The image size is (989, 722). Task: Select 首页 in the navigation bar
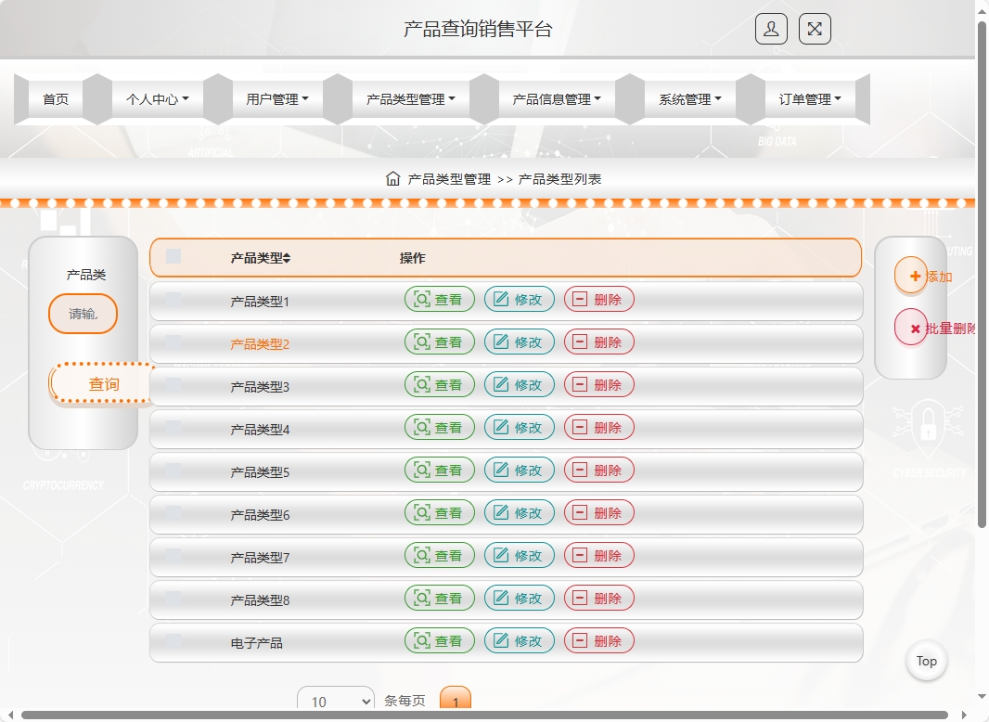55,98
